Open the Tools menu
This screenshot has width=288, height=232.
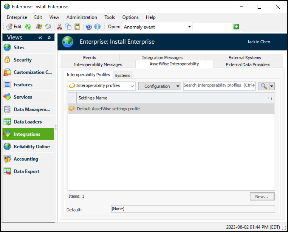tap(110, 17)
